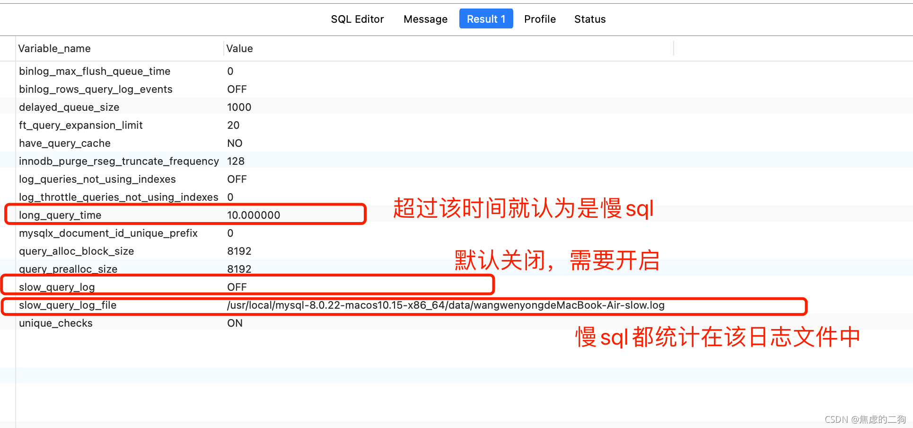
Task: Switch to the SQL Editor tab
Action: [357, 19]
